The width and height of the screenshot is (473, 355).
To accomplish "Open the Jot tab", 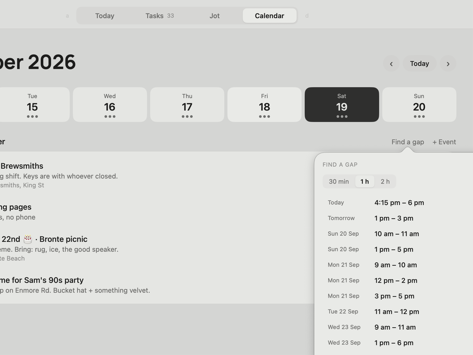I will (x=214, y=16).
